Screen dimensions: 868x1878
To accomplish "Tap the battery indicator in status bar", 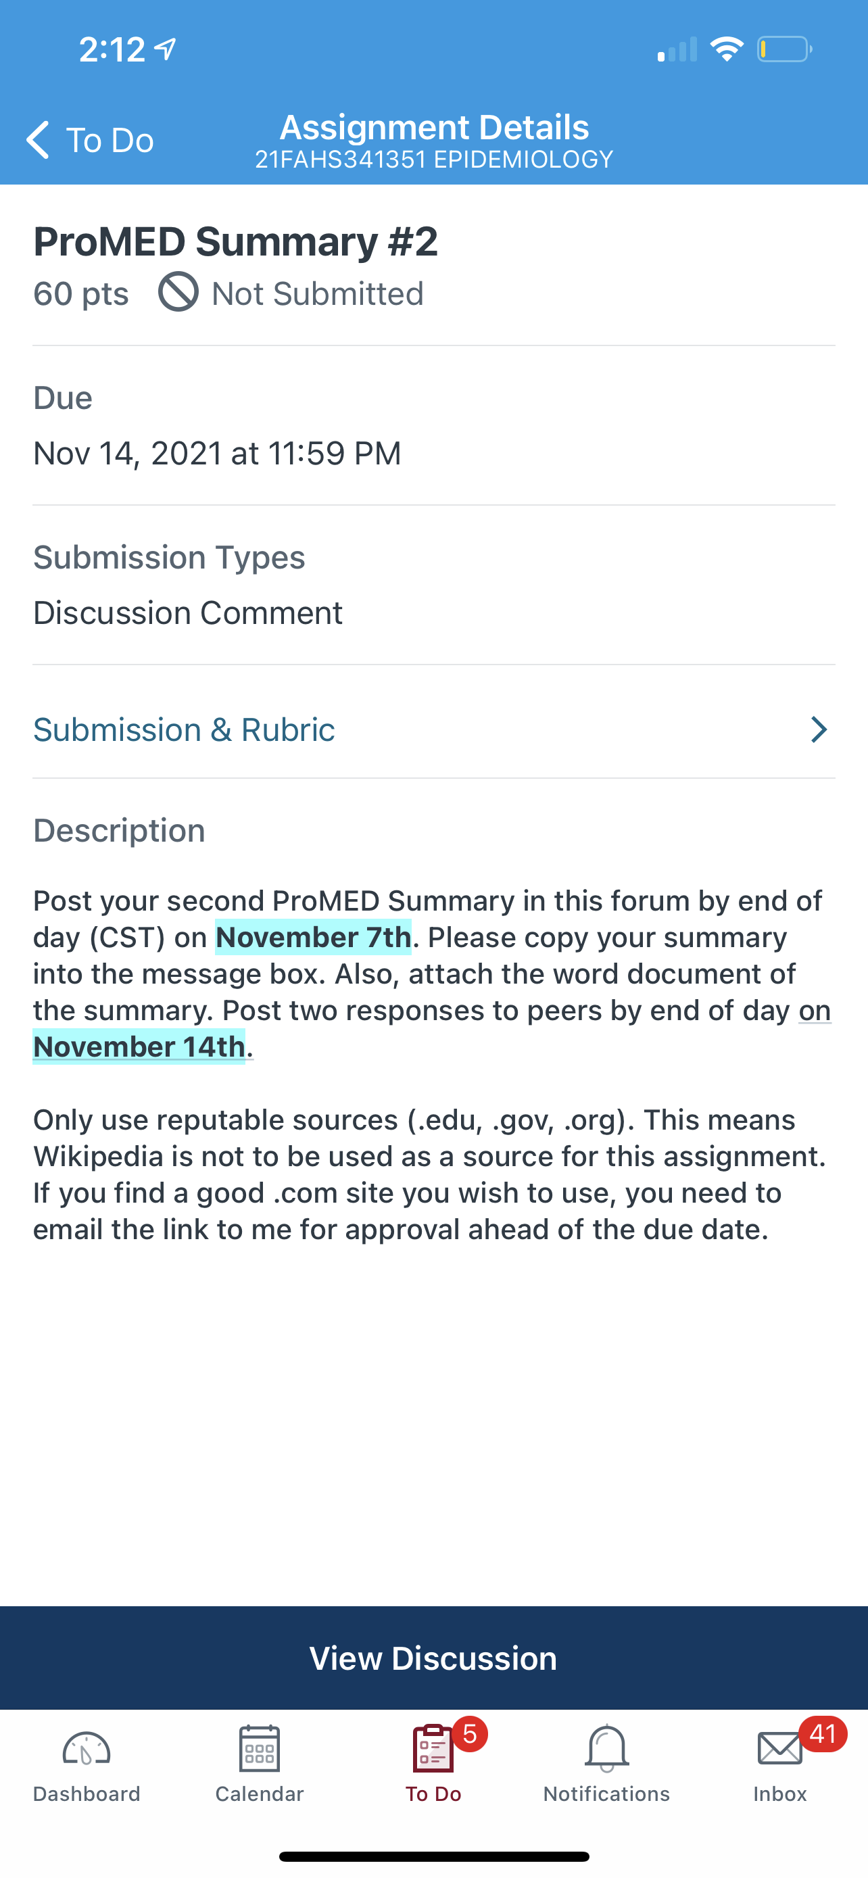I will click(x=785, y=49).
